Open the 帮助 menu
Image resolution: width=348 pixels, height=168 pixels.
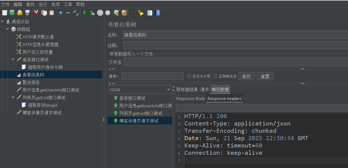pyautogui.click(x=80, y=4)
